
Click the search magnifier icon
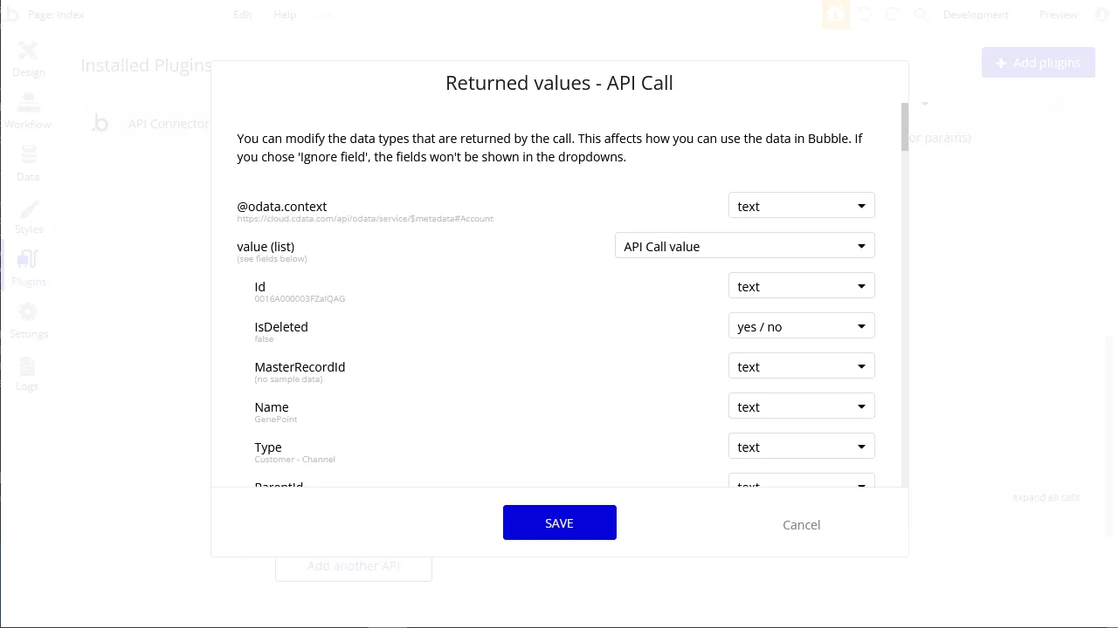point(921,15)
